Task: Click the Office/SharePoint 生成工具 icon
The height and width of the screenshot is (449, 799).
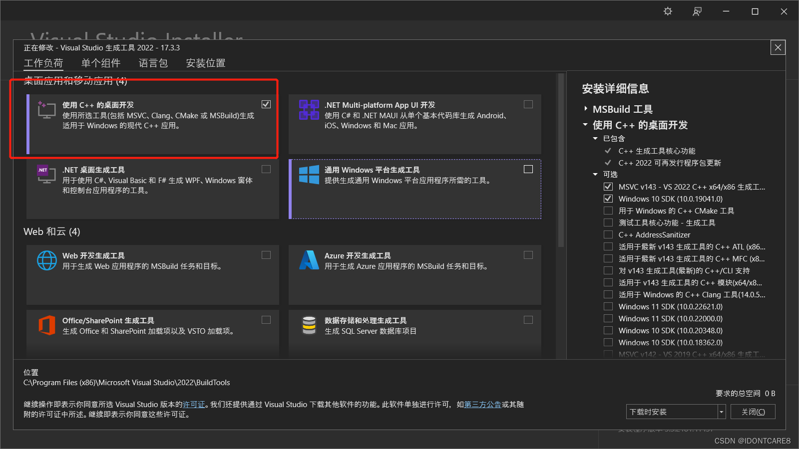Action: pos(46,326)
